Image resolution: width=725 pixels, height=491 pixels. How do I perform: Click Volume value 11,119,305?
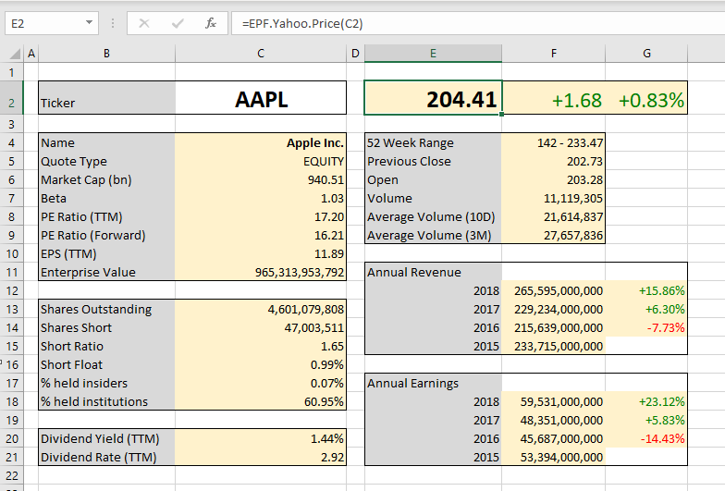[x=553, y=198]
